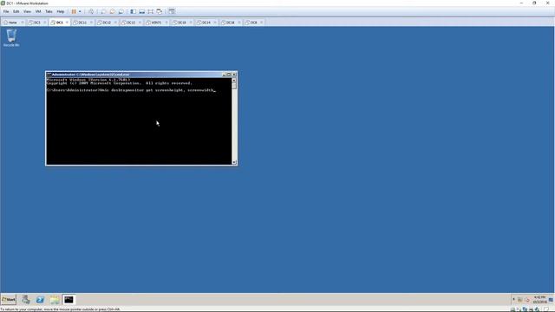Image resolution: width=555 pixels, height=312 pixels.
Task: Close the active DC1 tab
Action: pyautogui.click(x=67, y=23)
